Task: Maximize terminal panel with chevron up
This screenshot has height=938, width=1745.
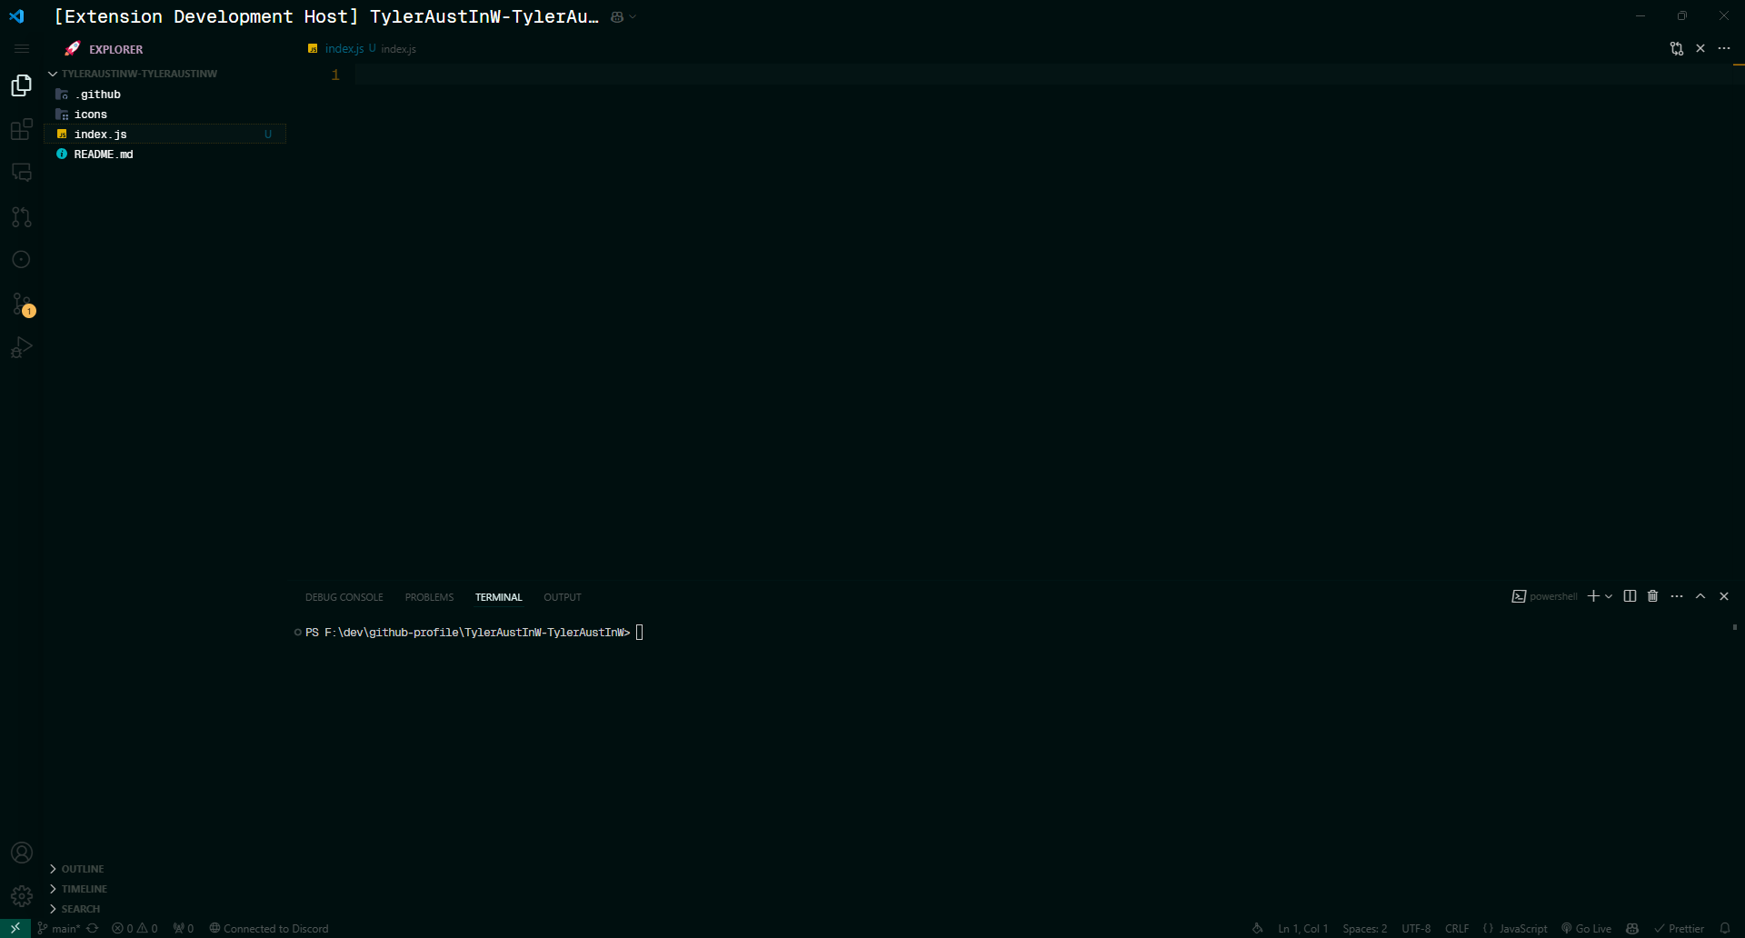Action: pos(1700,596)
